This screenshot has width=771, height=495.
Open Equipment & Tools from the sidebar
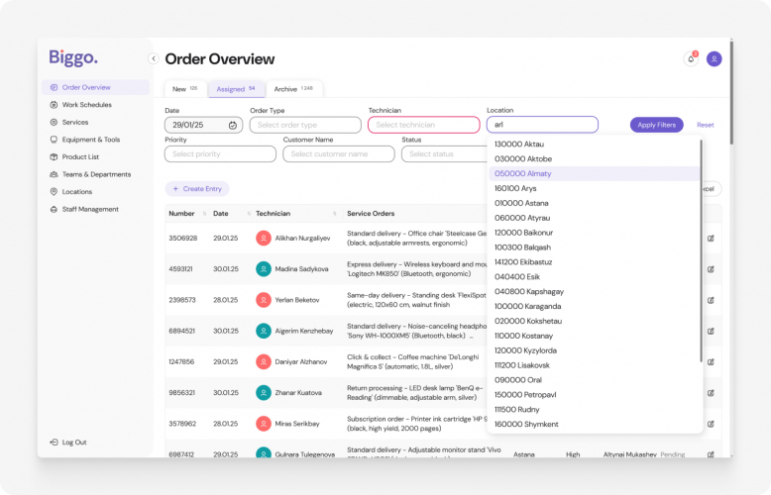coord(91,140)
